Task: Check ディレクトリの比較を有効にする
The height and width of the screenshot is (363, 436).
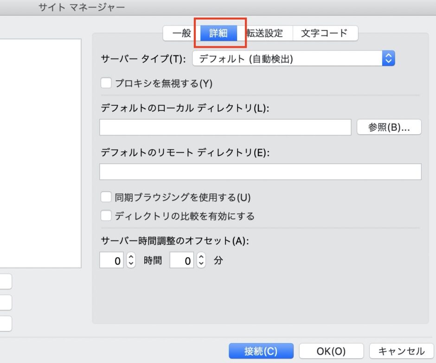Action: pos(106,216)
